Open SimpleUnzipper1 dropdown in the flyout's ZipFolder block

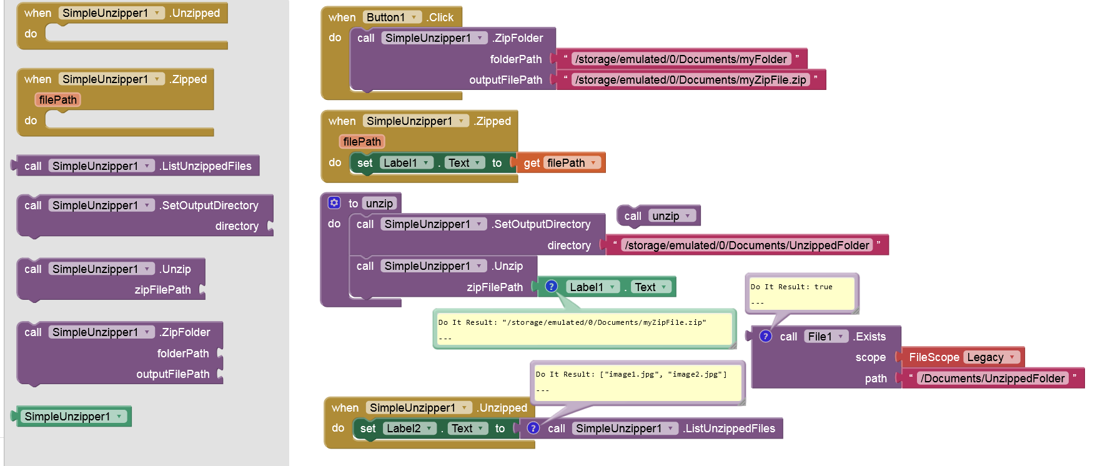102,332
